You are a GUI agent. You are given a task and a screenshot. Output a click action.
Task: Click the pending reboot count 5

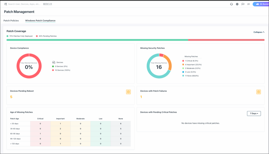pos(11,97)
